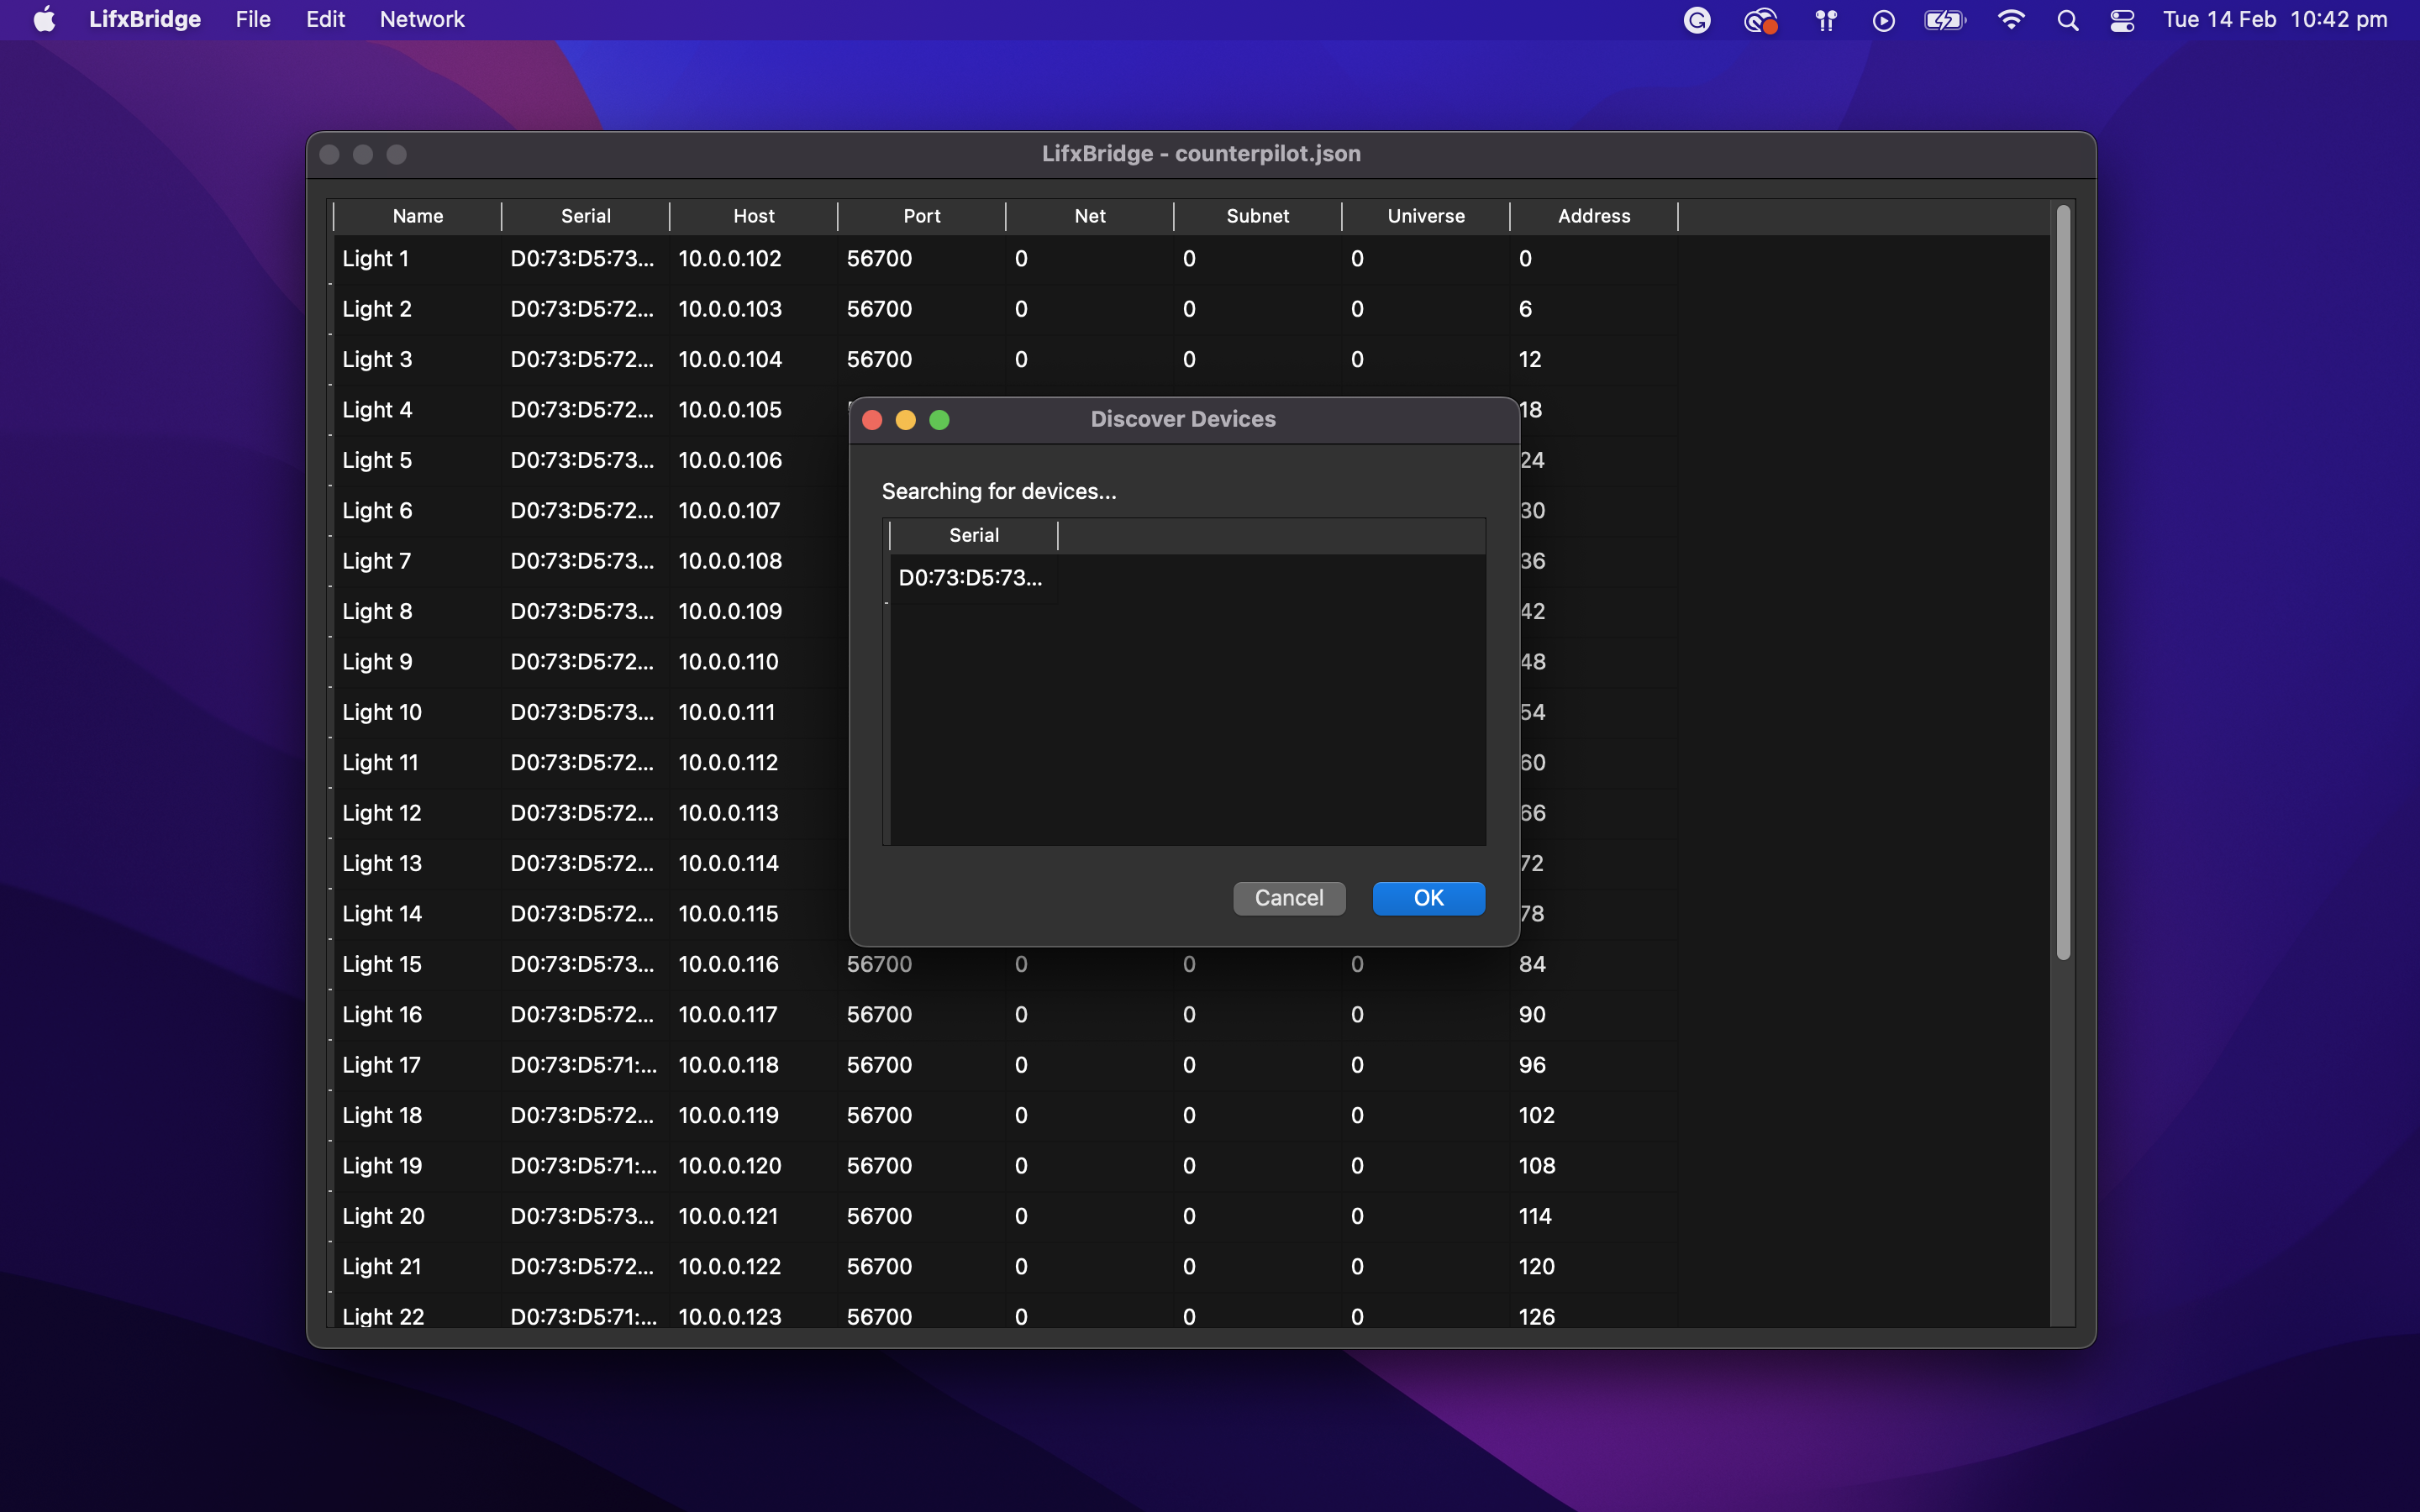The width and height of the screenshot is (2420, 1512).
Task: Open Control Center
Action: click(2122, 20)
